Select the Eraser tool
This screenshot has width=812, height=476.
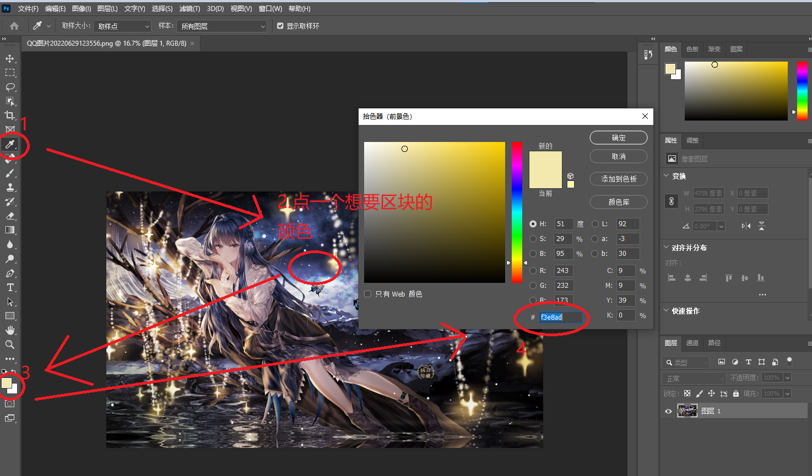click(10, 216)
